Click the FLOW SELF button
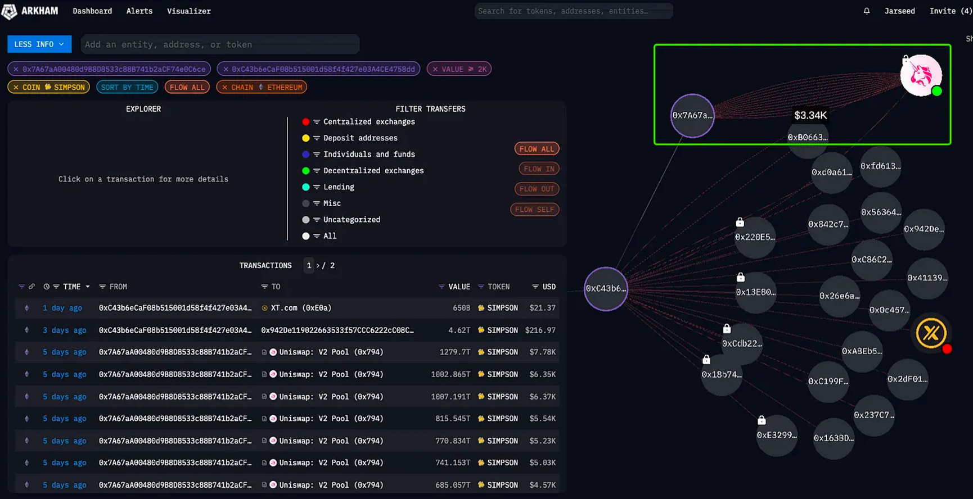The width and height of the screenshot is (973, 499). pos(534,210)
